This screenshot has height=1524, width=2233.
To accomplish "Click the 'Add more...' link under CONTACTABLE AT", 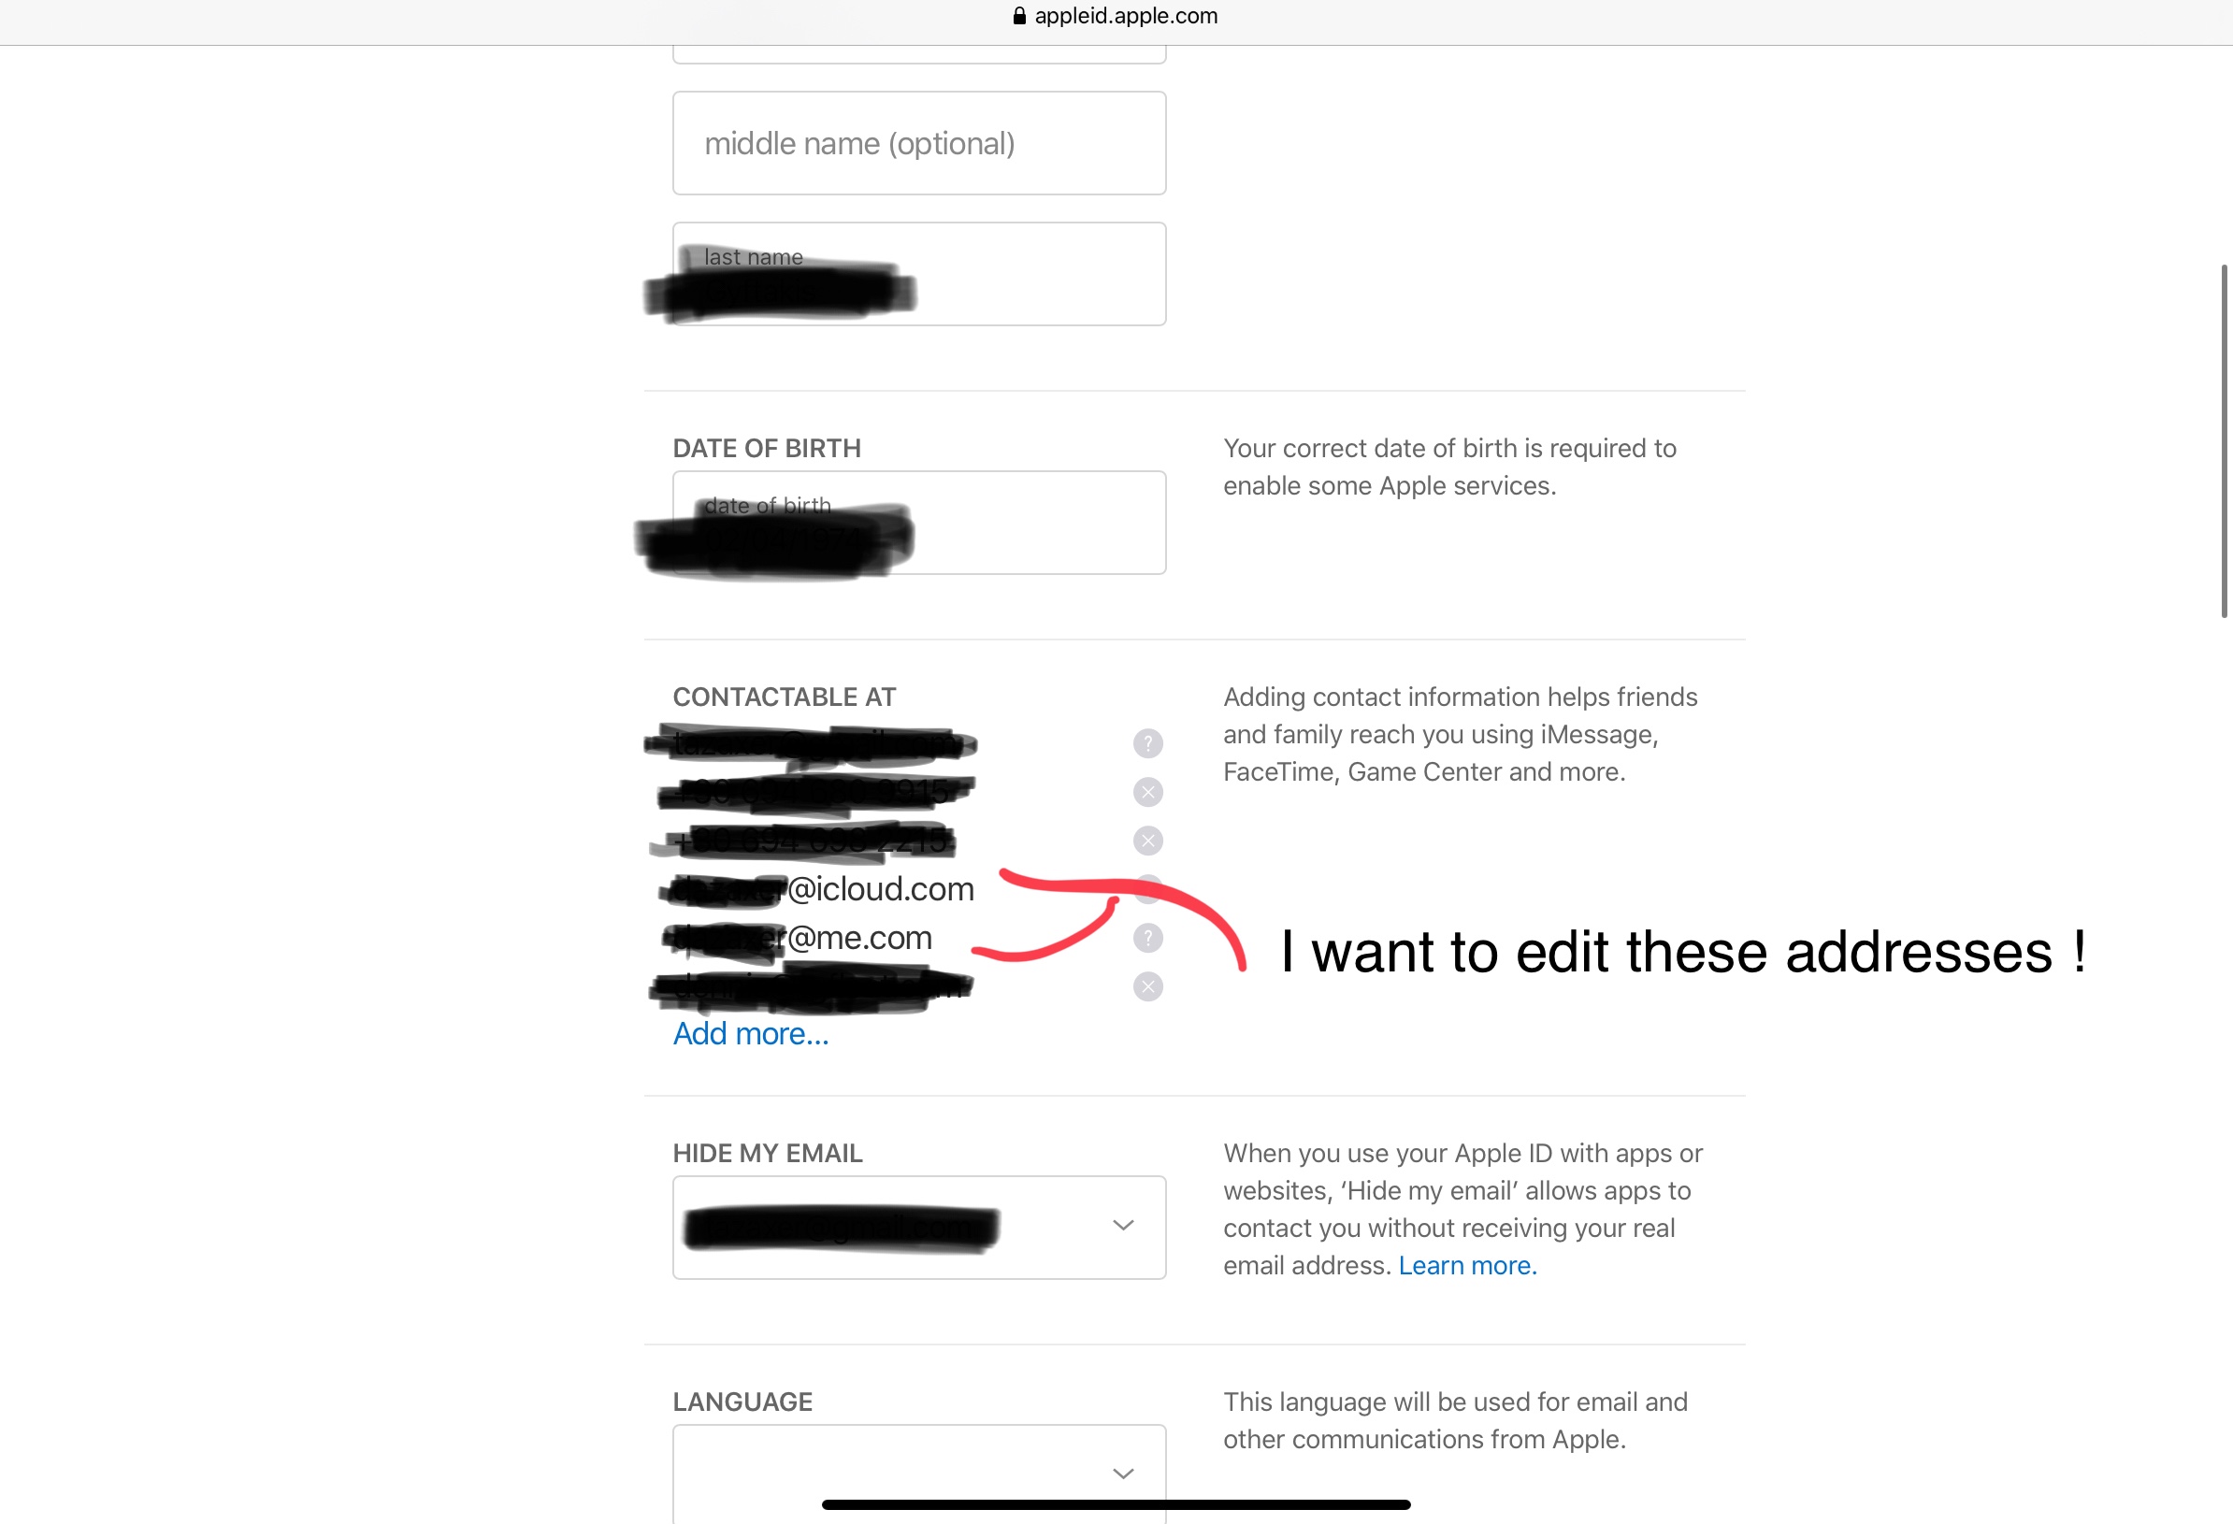I will 750,1033.
